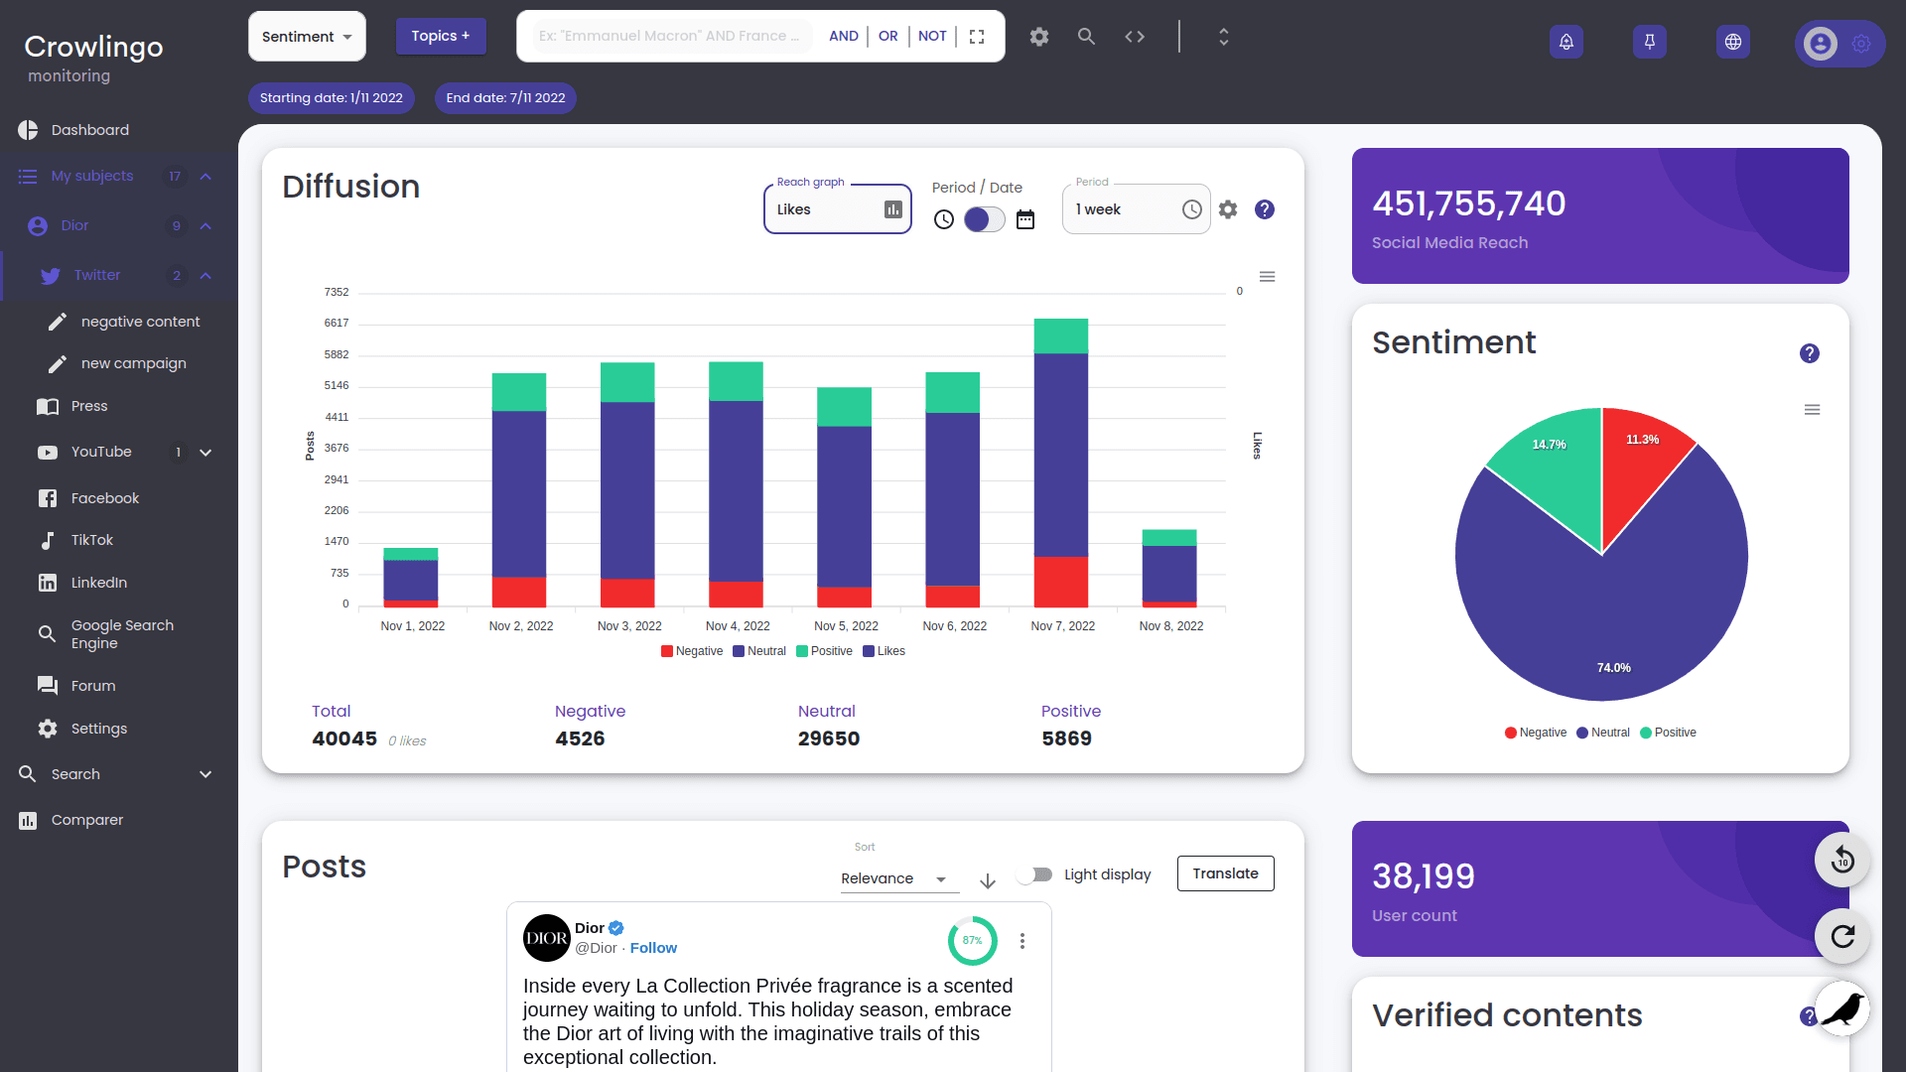Image resolution: width=1906 pixels, height=1072 pixels.
Task: Click the Topics + button
Action: point(440,36)
